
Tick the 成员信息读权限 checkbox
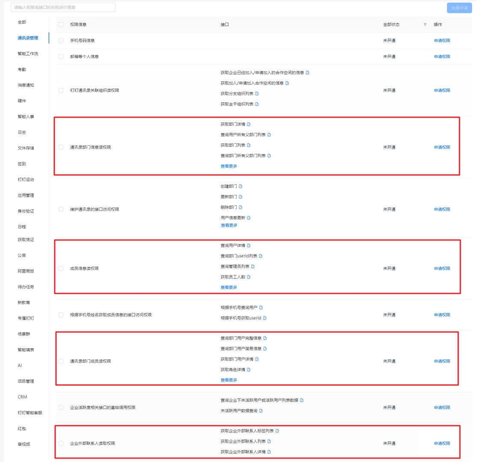point(61,269)
